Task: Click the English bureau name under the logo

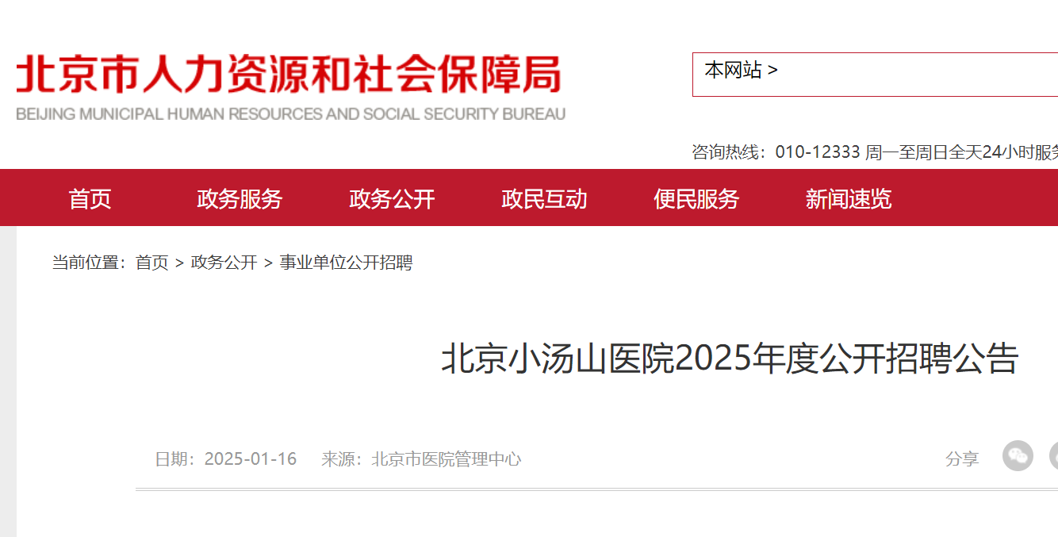Action: 290,114
